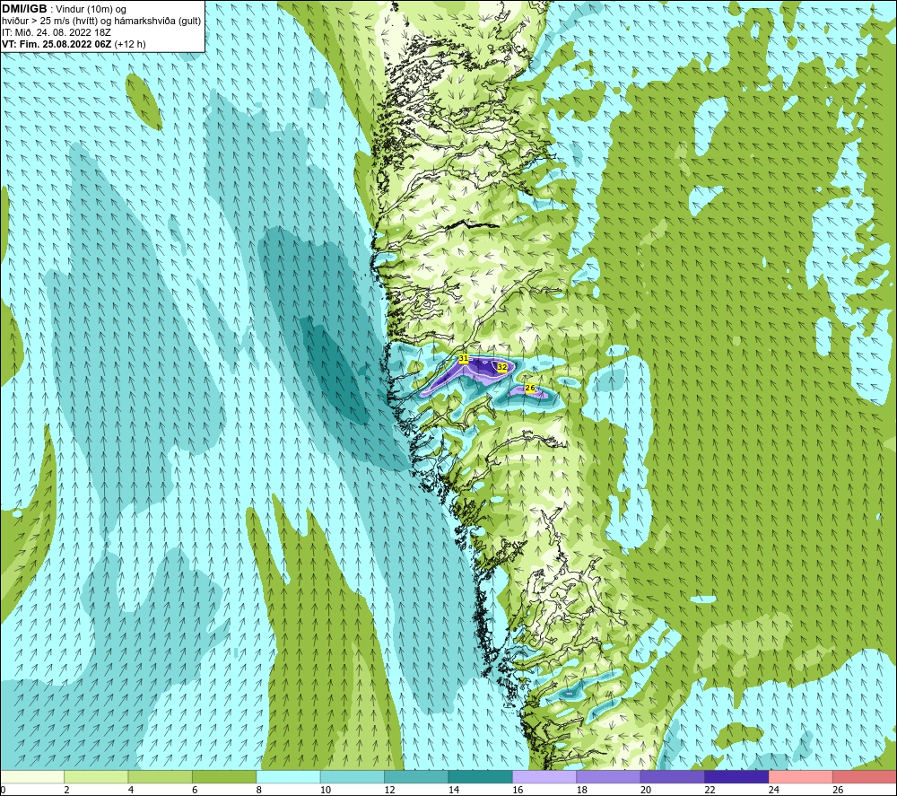
Task: Pick the light lavender 16–18 colour bar segment
Action: pyautogui.click(x=544, y=777)
